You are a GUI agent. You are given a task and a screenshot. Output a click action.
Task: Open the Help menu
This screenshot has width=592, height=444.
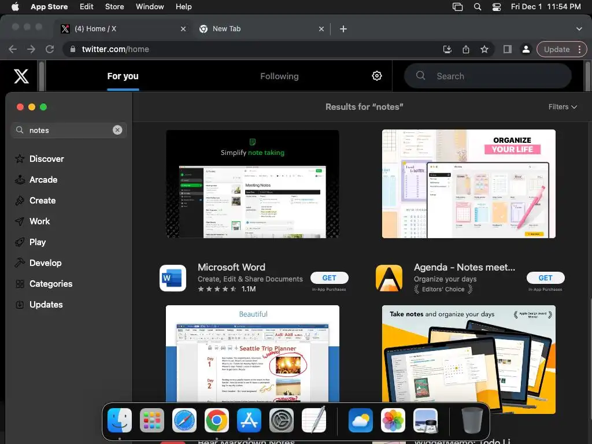click(183, 7)
